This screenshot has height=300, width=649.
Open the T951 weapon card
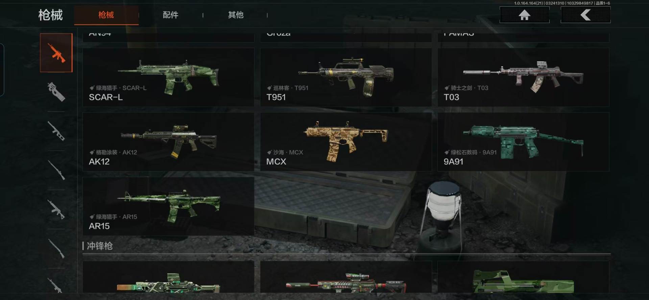(346, 77)
